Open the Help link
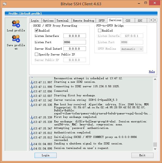The image size is (162, 163). (x=152, y=72)
